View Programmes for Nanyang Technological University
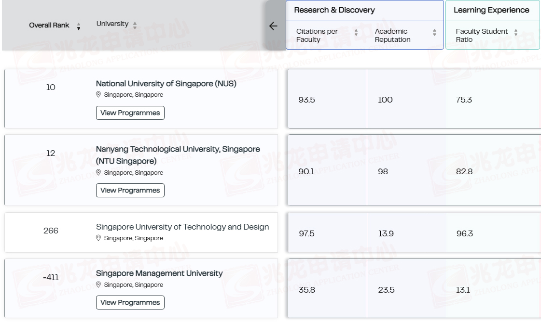This screenshot has width=541, height=322. click(x=130, y=190)
